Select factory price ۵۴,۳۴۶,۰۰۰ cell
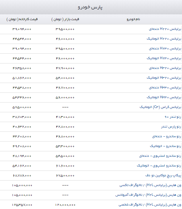Viewport: 182px width, 209px height. [22, 98]
